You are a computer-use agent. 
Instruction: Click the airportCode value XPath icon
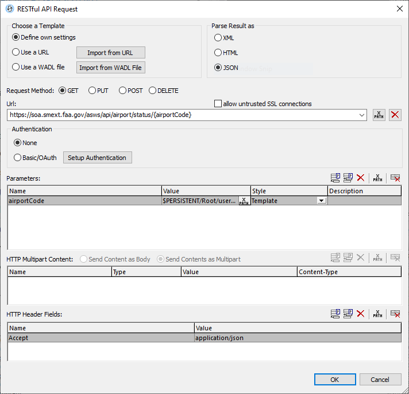pyautogui.click(x=244, y=201)
